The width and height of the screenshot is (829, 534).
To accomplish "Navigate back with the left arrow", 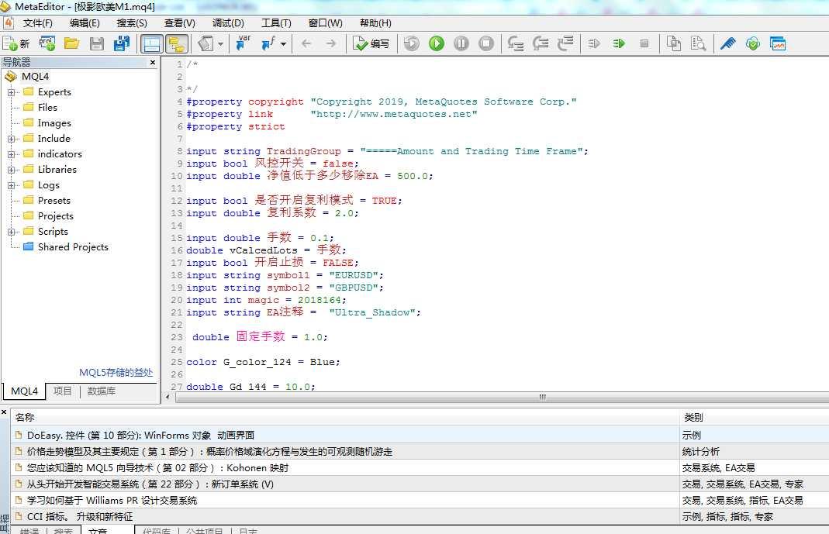I will tap(306, 43).
